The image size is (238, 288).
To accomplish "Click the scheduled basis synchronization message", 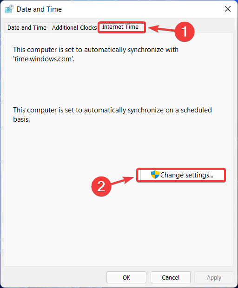I will (112, 115).
